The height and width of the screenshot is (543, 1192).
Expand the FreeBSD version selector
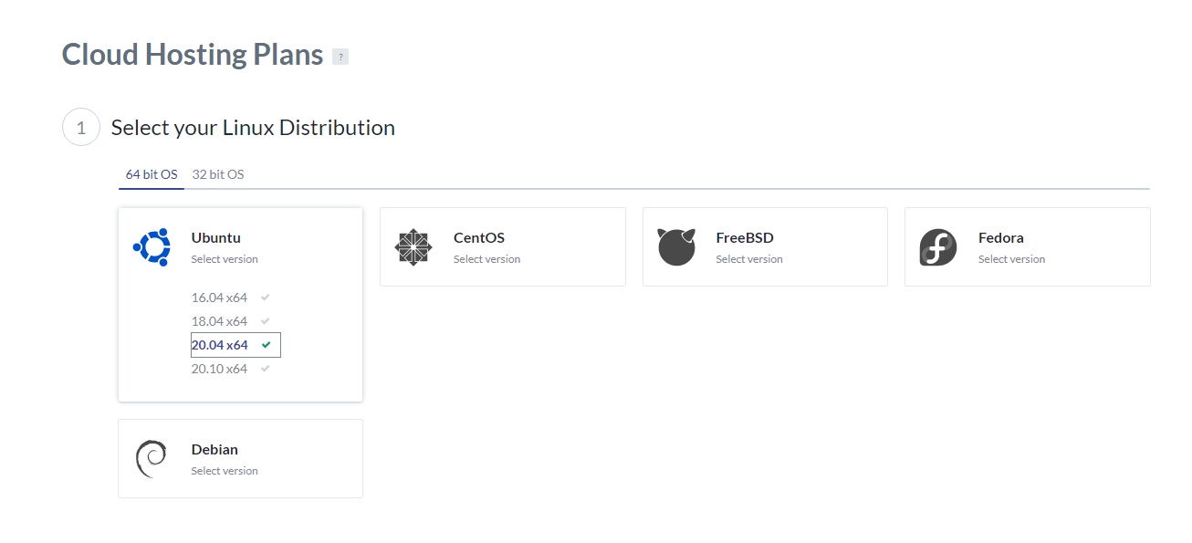(749, 259)
